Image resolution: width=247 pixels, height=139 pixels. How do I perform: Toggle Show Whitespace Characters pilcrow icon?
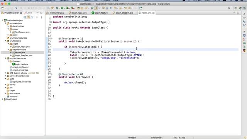coord(111,8)
